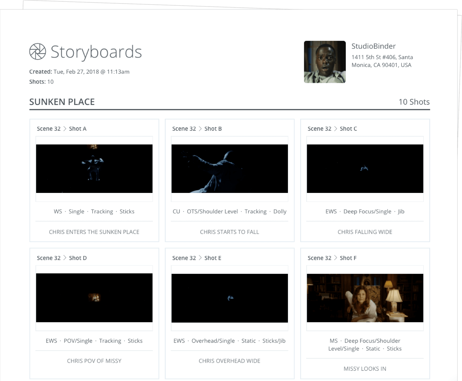Click description CHRIS POV OF MISSY

pos(94,361)
